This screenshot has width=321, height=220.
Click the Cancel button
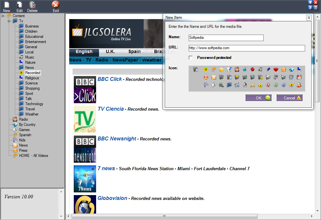[x=290, y=98]
